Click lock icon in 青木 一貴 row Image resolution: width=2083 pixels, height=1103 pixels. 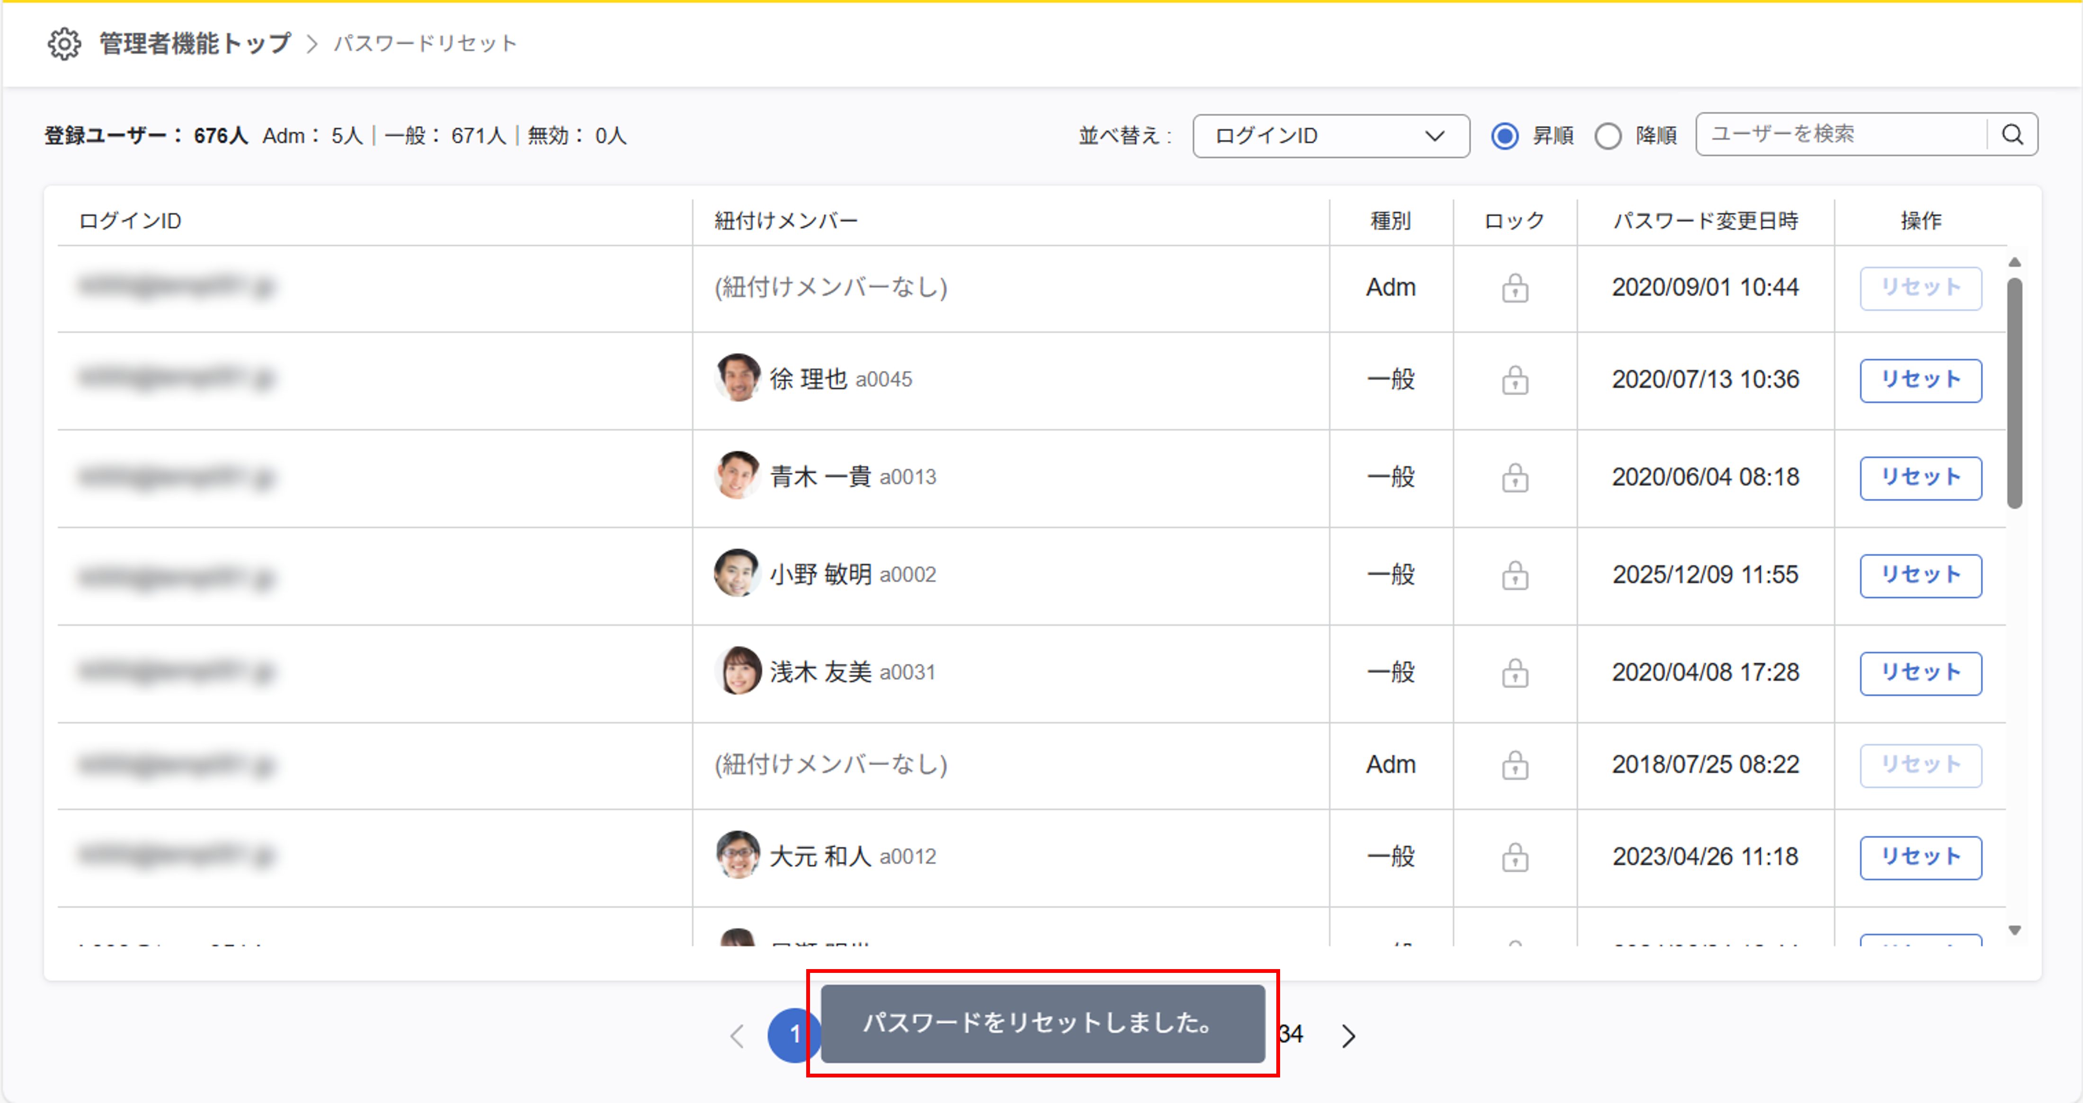(1514, 477)
